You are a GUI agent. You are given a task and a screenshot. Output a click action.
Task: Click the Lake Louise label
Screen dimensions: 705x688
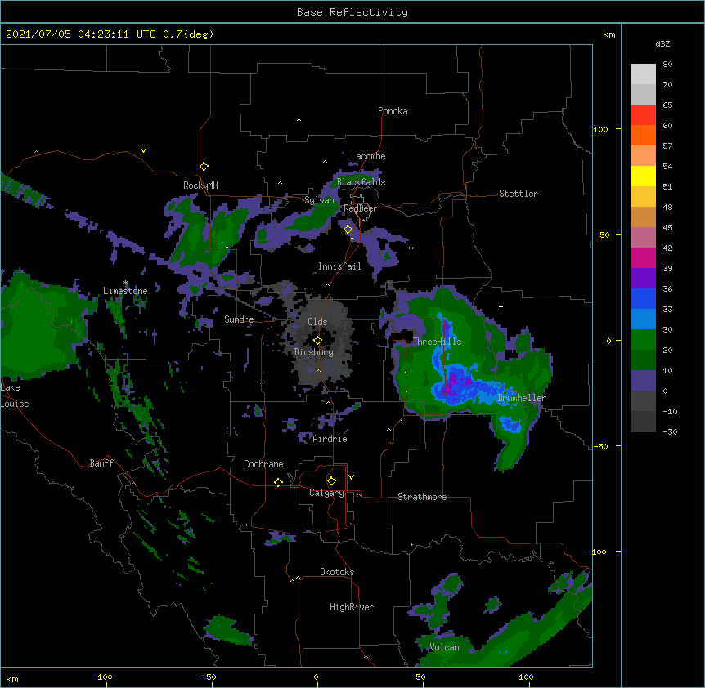[x=15, y=395]
